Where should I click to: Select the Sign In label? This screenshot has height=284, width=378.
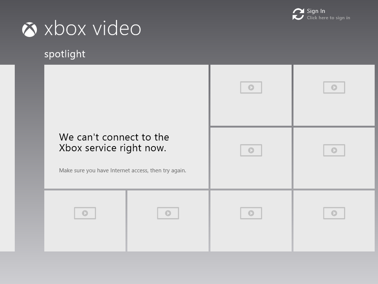coord(316,11)
